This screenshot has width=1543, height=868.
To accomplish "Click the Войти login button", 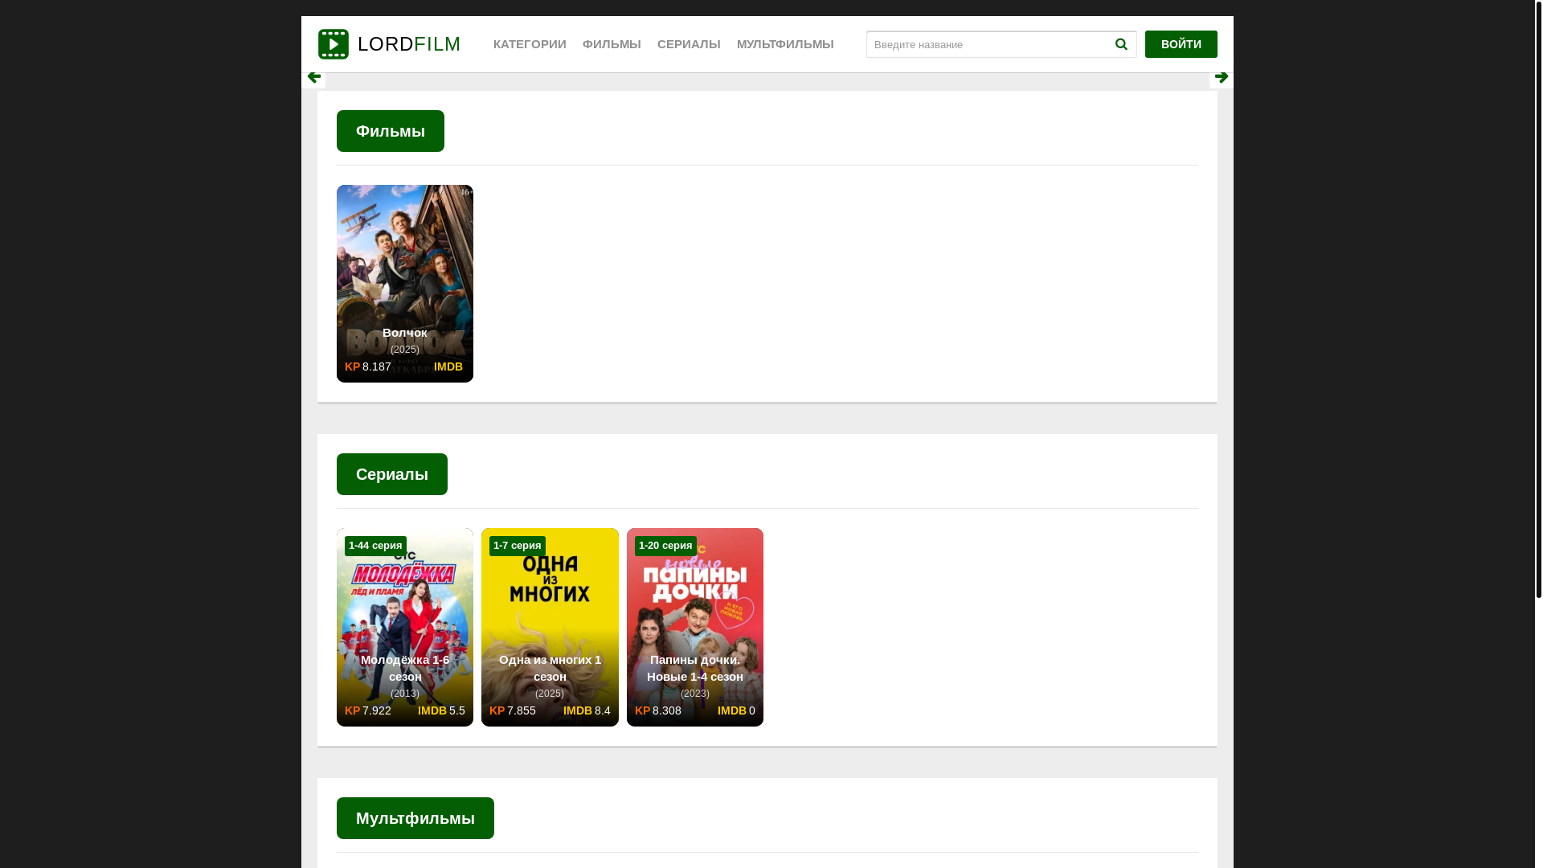I will 1181,44.
